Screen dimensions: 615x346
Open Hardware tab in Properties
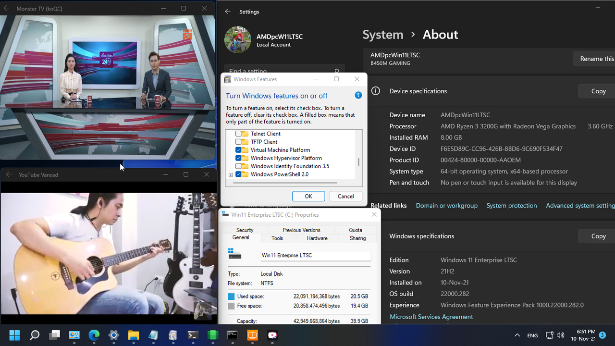click(317, 238)
